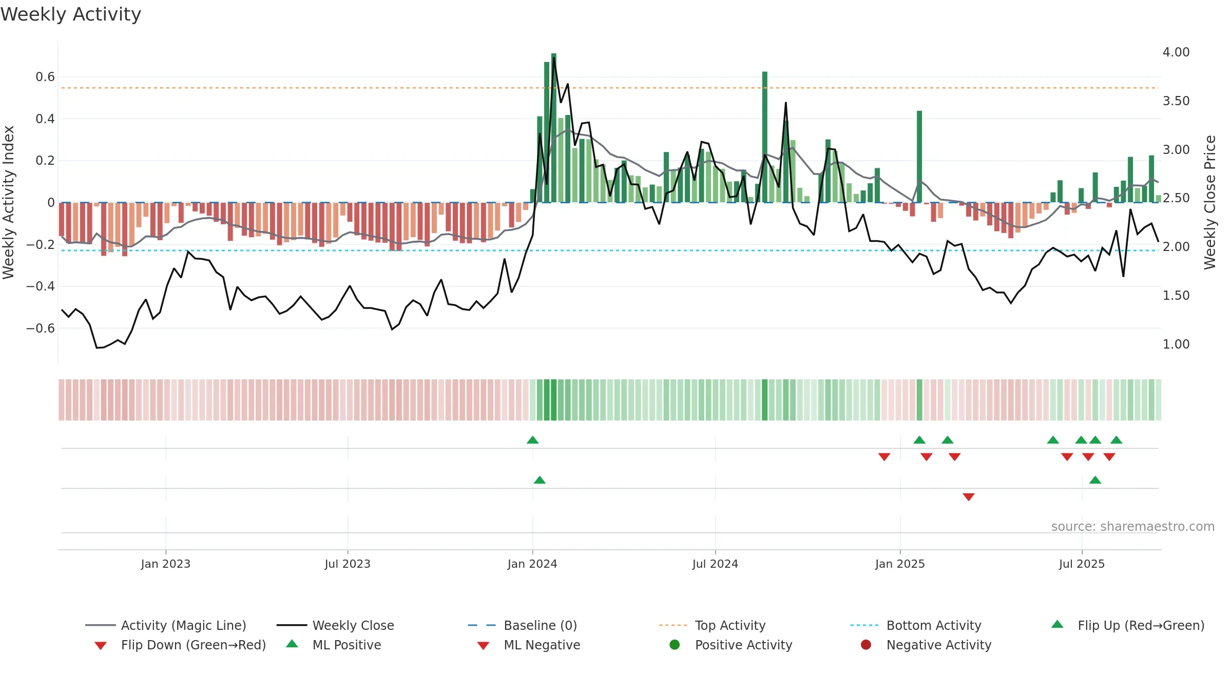The image size is (1232, 693).
Task: Click the Jan 2024 axis label
Action: tap(532, 564)
